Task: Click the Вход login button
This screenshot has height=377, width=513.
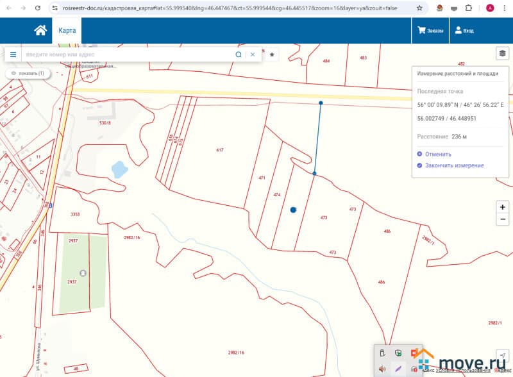Action: [x=464, y=31]
